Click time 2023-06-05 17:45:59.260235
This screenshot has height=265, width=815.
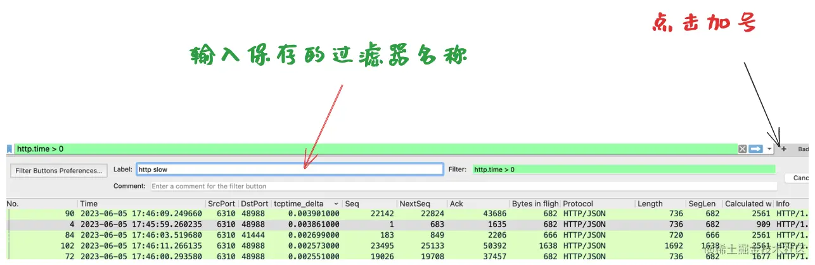(x=141, y=224)
